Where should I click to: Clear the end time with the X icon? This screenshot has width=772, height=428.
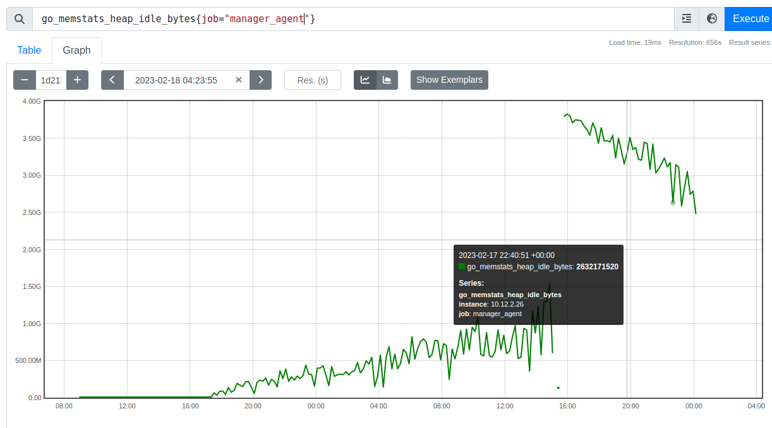point(238,80)
